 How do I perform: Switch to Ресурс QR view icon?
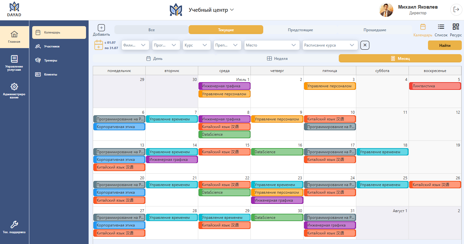point(456,26)
